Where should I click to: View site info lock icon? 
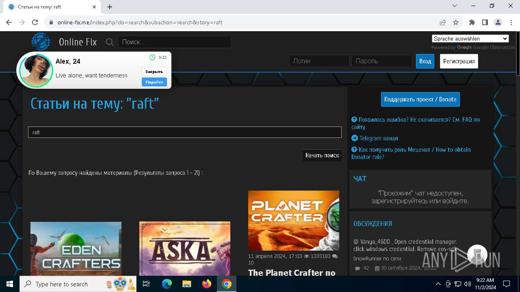tap(51, 22)
